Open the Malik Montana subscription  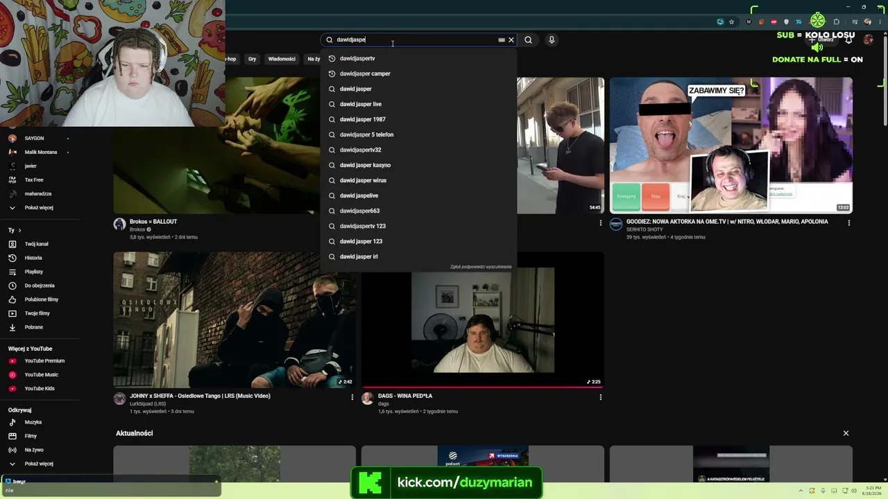(x=40, y=152)
